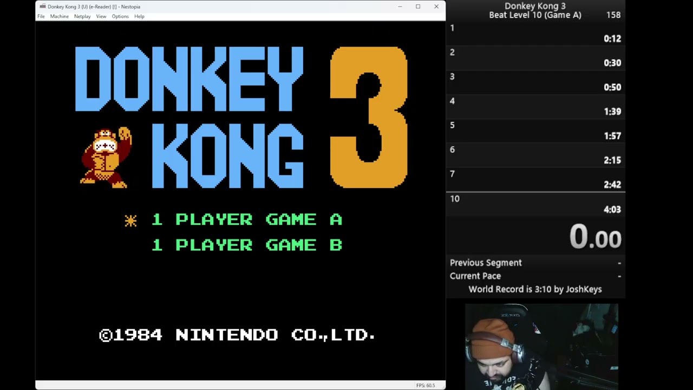Select split 2 with time 0:30
This screenshot has height=390, width=693.
tap(535, 57)
